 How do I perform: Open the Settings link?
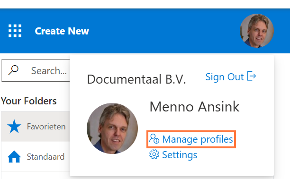pyautogui.click(x=173, y=154)
